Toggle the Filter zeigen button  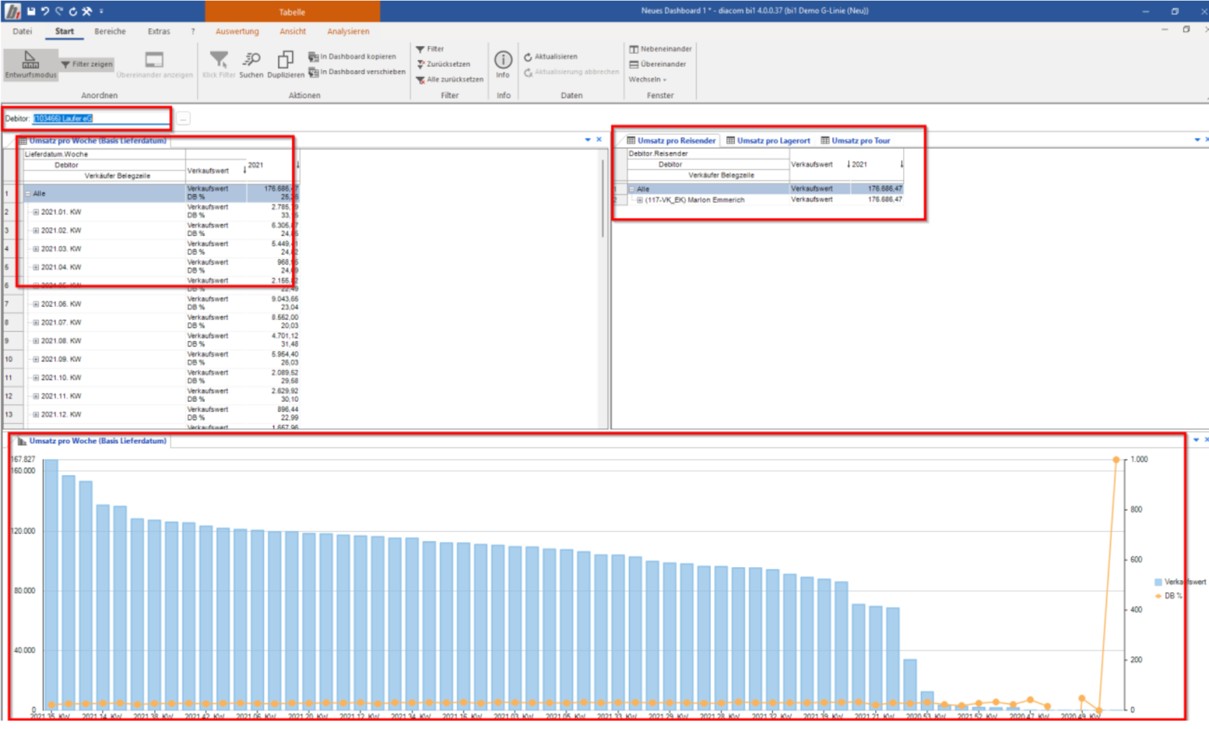click(x=87, y=64)
